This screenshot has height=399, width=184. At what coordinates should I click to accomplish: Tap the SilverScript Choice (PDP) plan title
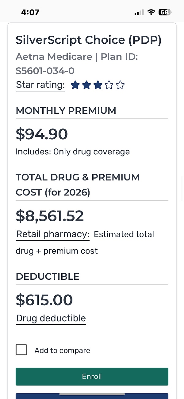(x=88, y=40)
